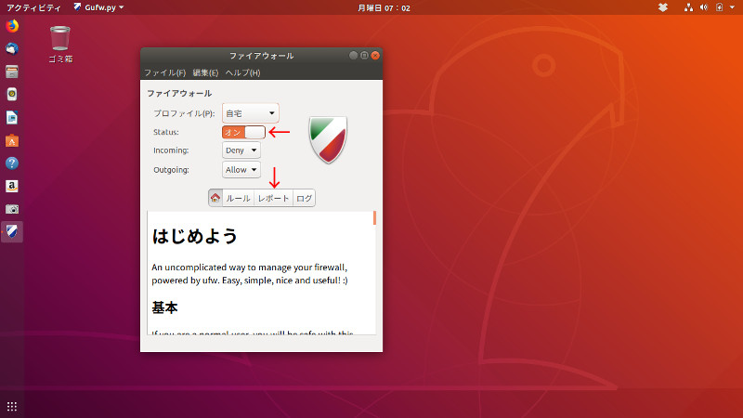Switch to the Home tab icon
743x418 pixels.
coord(215,198)
